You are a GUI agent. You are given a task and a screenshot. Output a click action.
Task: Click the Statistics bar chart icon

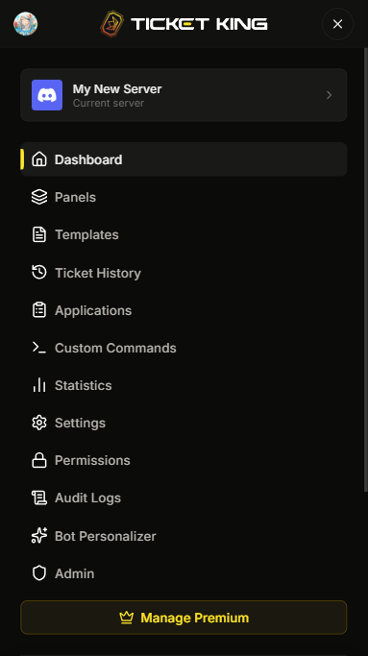click(39, 385)
